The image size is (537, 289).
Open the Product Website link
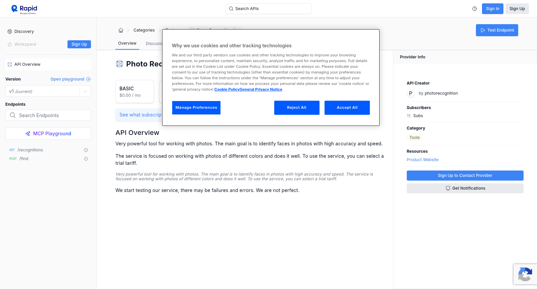pyautogui.click(x=423, y=160)
